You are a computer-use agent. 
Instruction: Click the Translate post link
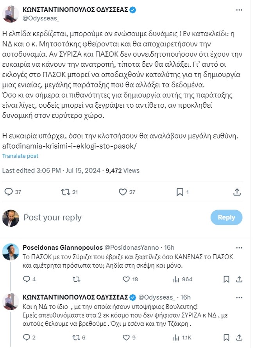[20, 155]
